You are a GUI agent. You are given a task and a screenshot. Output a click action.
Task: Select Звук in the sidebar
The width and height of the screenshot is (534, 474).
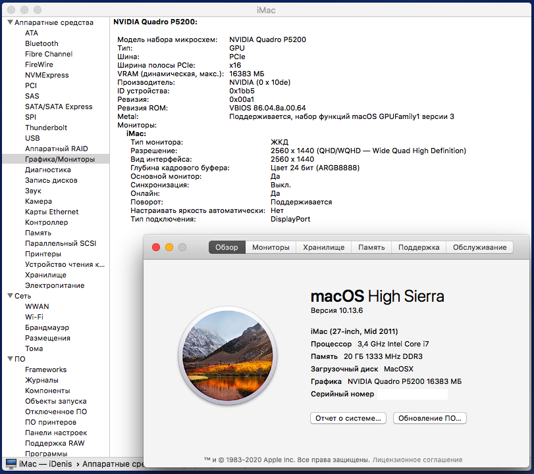coord(33,191)
